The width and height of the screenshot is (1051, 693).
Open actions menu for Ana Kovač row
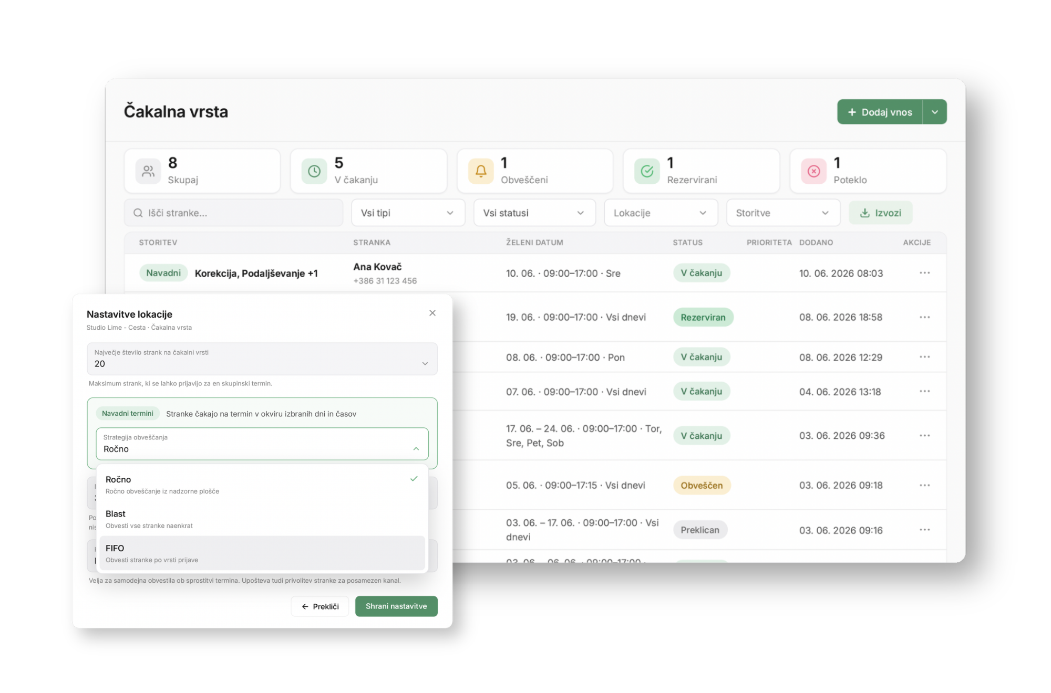click(x=925, y=273)
